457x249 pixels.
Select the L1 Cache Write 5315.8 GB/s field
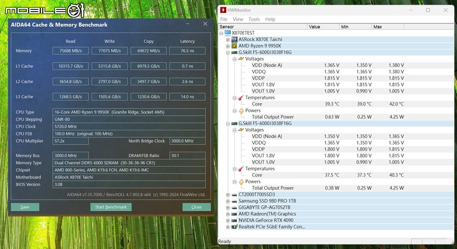[x=110, y=66]
